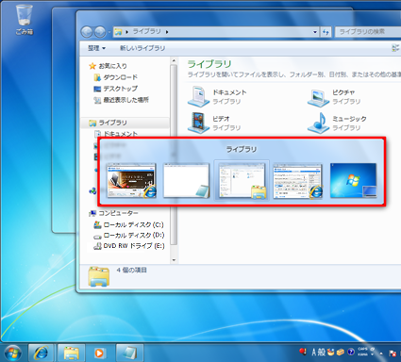
Task: Select DVD RW ドライブ (E:) in the tree
Action: (129, 246)
